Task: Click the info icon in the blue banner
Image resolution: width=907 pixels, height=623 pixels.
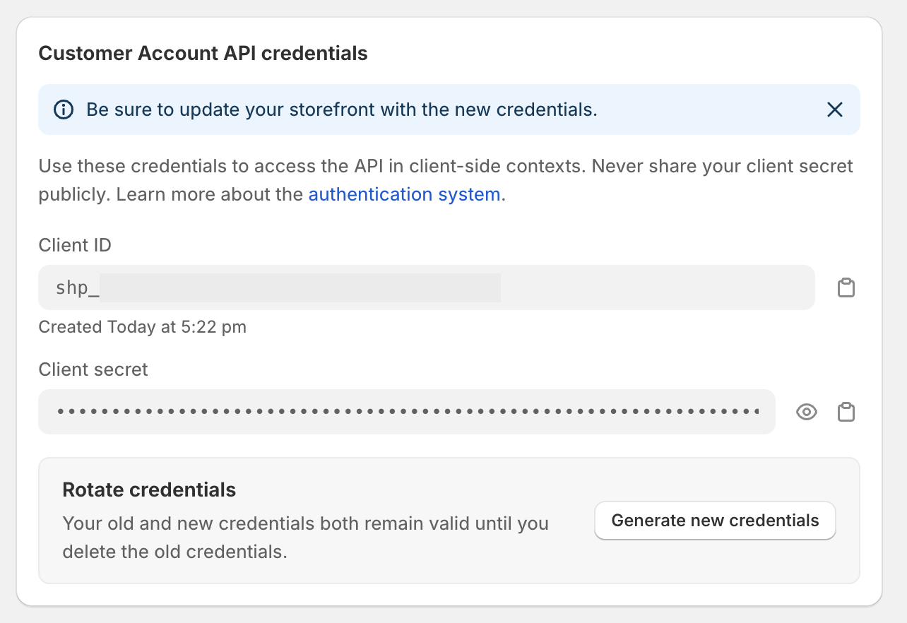Action: tap(64, 109)
